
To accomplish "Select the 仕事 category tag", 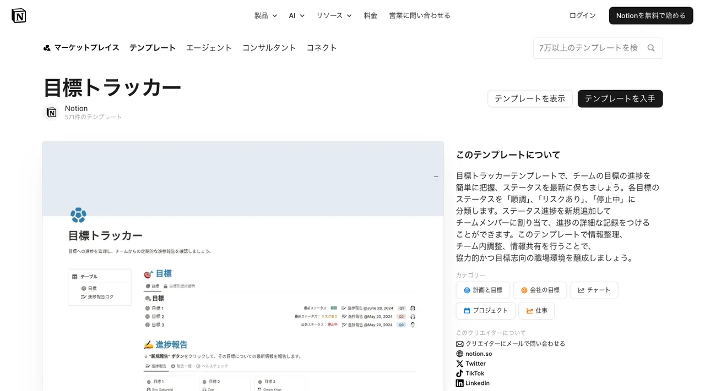I will click(x=536, y=311).
